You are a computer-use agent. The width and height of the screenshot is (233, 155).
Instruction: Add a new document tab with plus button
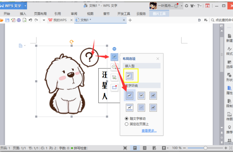130,20
